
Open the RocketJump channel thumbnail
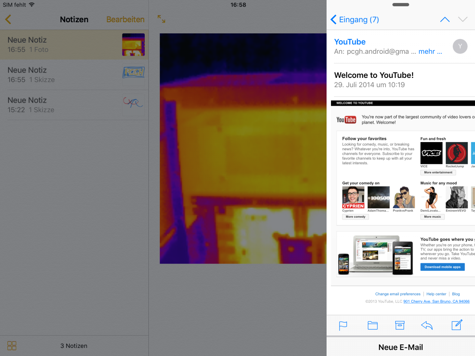[x=457, y=153]
